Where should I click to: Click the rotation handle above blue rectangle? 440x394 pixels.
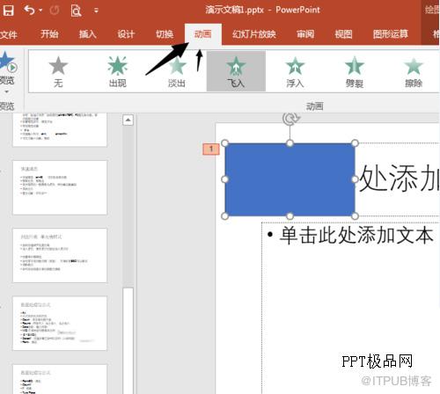(290, 119)
